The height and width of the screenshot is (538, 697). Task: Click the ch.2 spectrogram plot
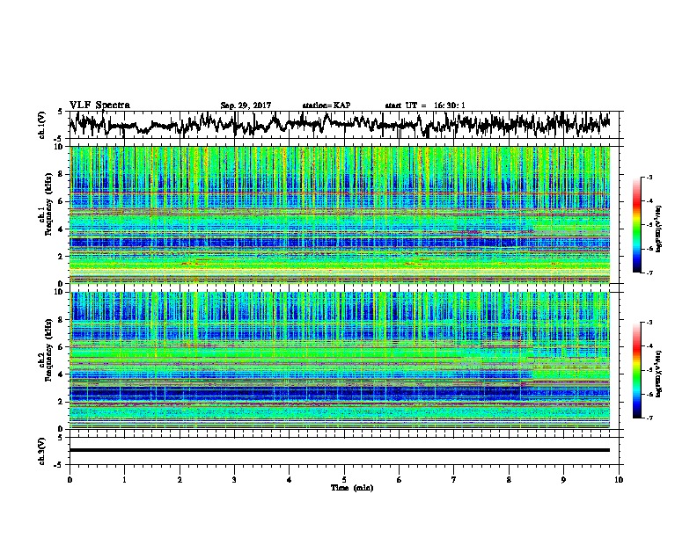[x=340, y=360]
